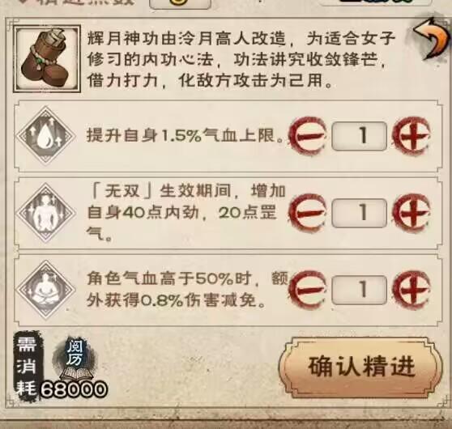The height and width of the screenshot is (429, 452).
Task: Tap the 68000 cost amount
Action: [x=73, y=389]
